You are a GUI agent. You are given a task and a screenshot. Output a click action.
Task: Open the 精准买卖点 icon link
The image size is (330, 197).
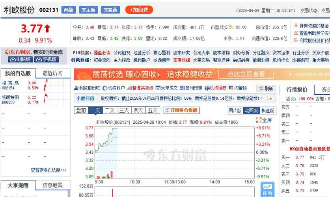click(140, 88)
